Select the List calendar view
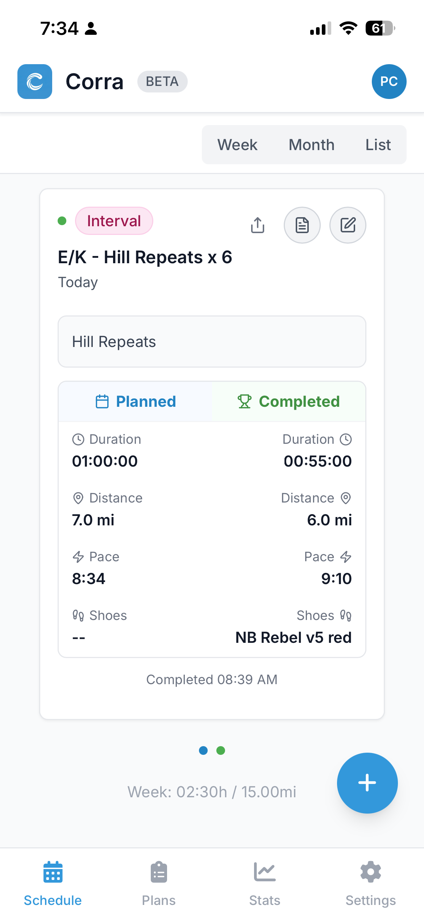Image resolution: width=424 pixels, height=918 pixels. 378,144
